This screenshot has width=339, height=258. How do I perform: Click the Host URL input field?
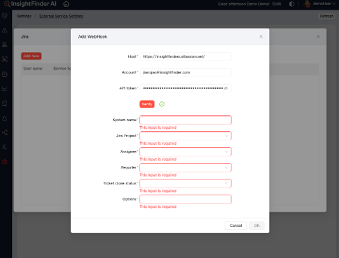click(x=185, y=56)
